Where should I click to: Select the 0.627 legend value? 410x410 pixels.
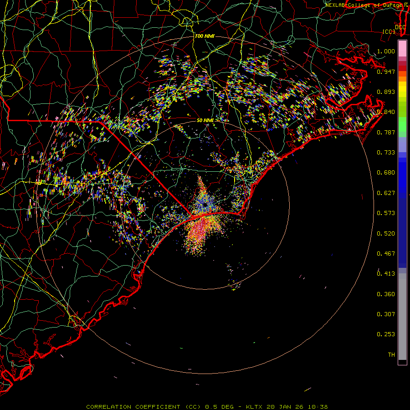[x=386, y=193]
